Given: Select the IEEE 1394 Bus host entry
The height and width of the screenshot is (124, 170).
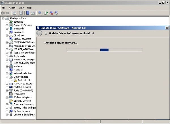Looking at the screenshot, I should click(24, 53).
